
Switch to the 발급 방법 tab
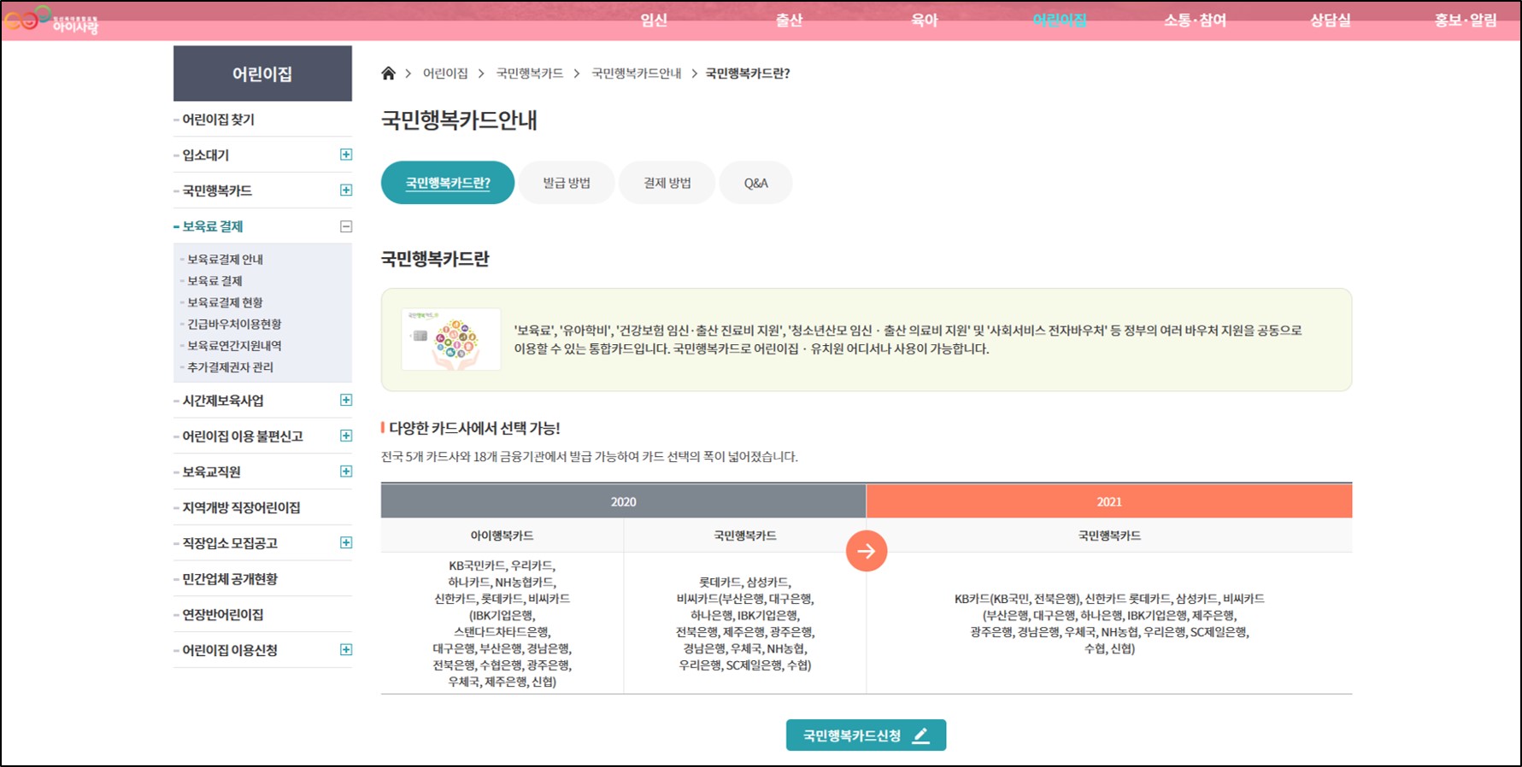tap(567, 183)
